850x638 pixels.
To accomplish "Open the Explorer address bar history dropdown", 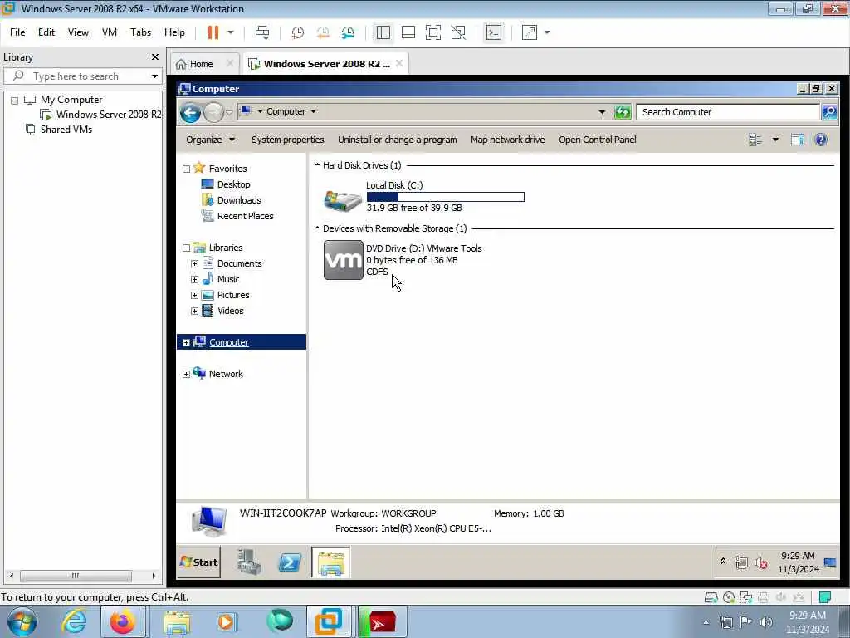I will (x=602, y=112).
